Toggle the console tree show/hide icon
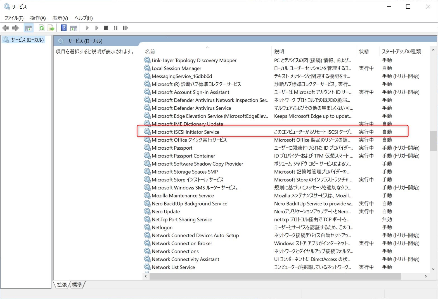Viewport: 438px width, 299px height. [x=29, y=28]
